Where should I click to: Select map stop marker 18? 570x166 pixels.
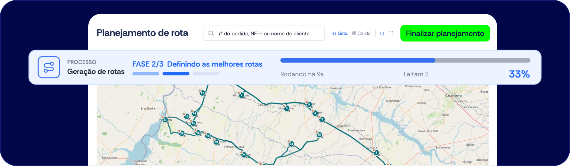tap(198, 133)
